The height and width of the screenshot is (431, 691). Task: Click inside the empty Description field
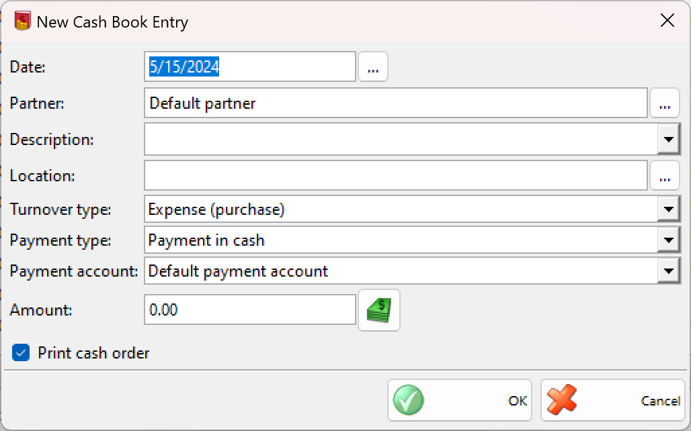pyautogui.click(x=401, y=140)
